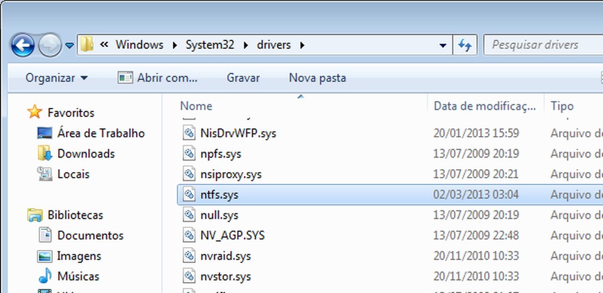This screenshot has width=603, height=293.
Task: Click ntfs.sys date 02/03/2013 03:04
Action: coord(476,194)
